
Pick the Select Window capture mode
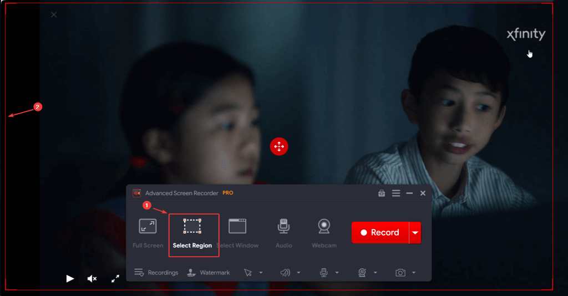(x=237, y=234)
